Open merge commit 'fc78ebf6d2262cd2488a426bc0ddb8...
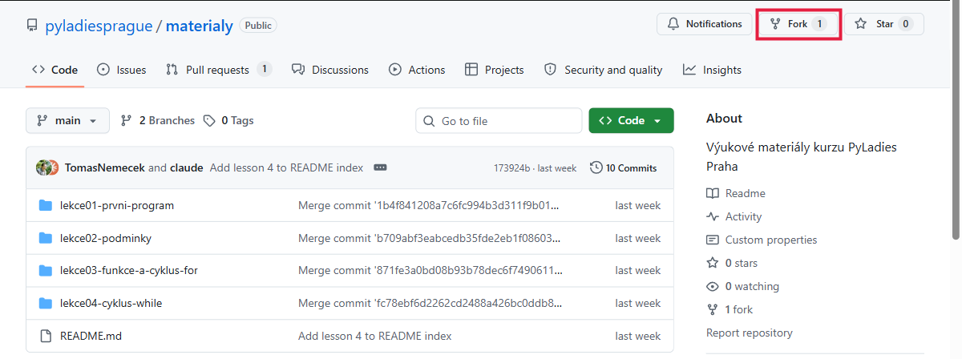 click(430, 303)
